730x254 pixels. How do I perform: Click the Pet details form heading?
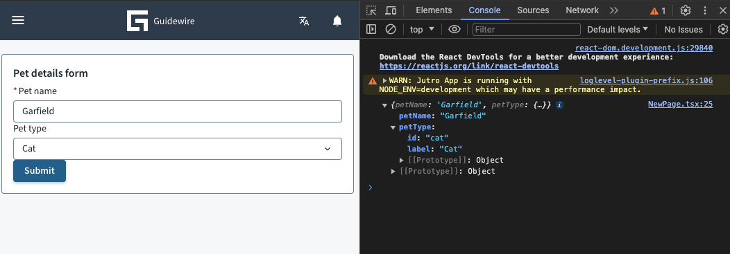click(50, 73)
